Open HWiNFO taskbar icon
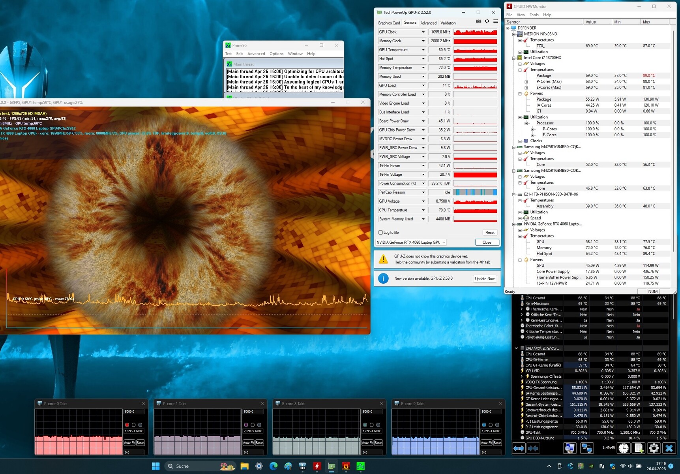Screen dimensions: 680x474 (302, 466)
